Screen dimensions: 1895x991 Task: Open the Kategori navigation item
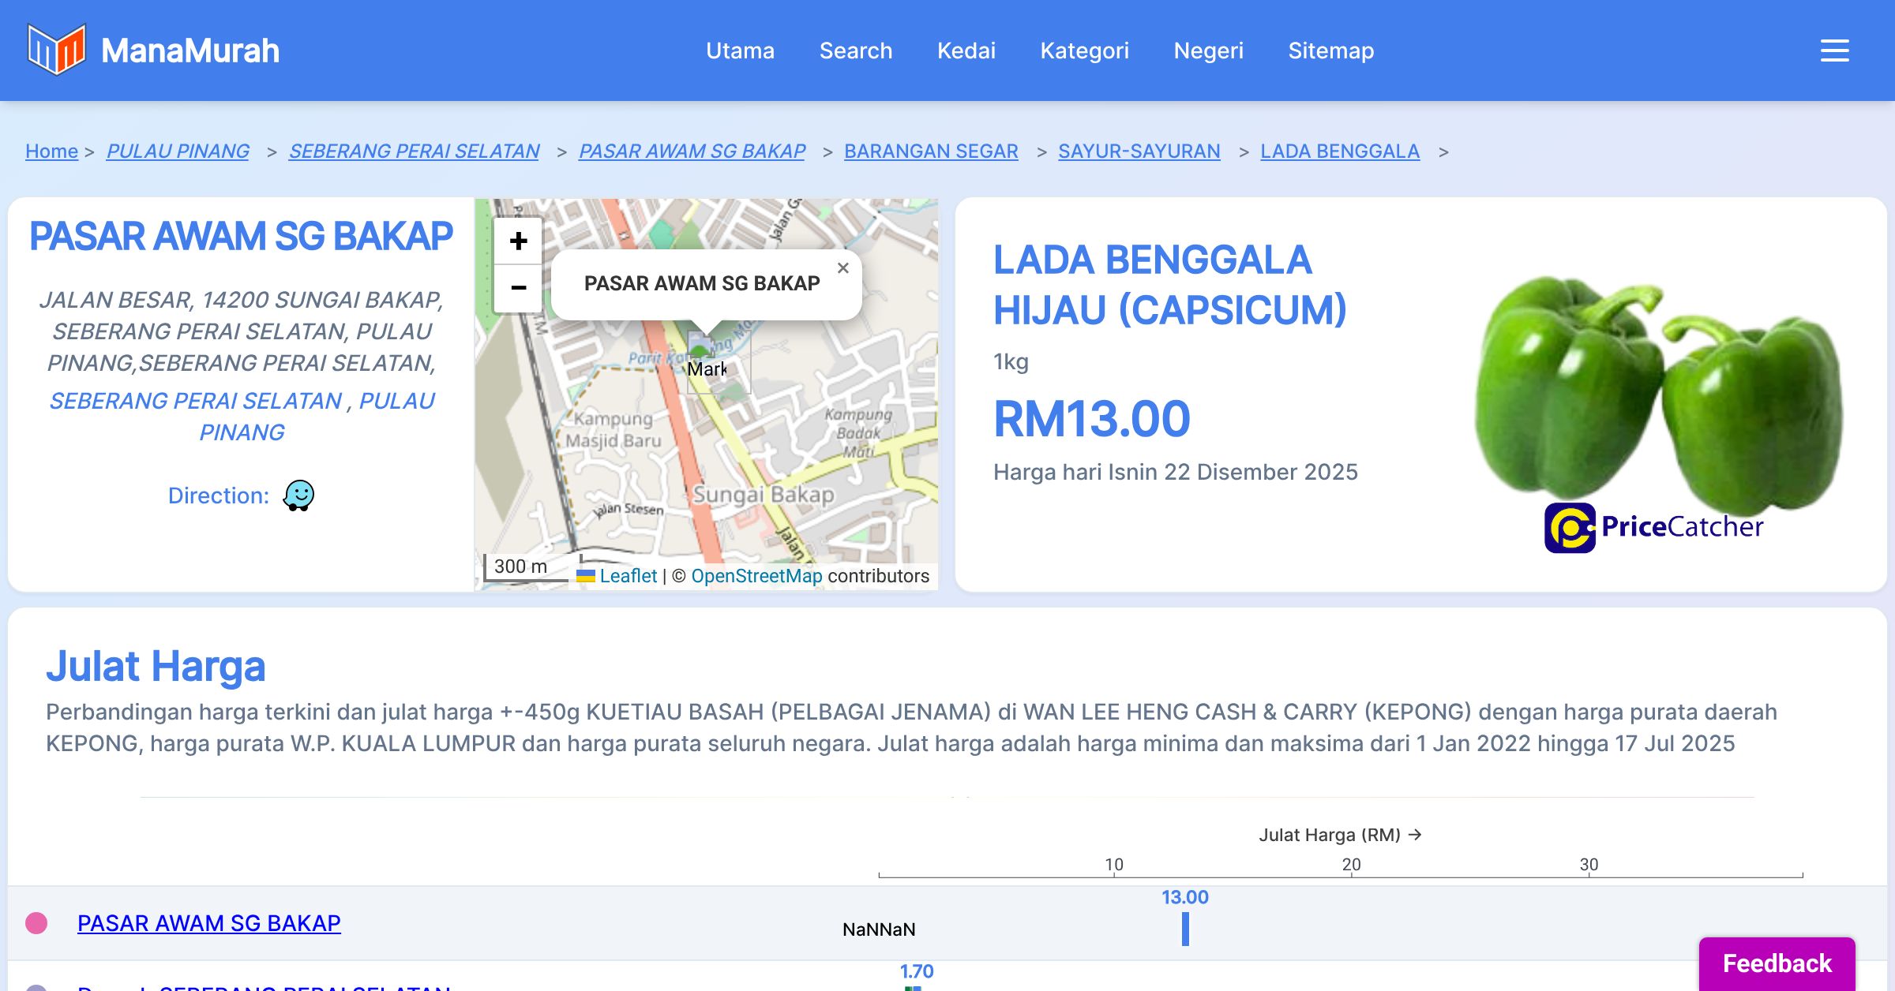coord(1084,50)
